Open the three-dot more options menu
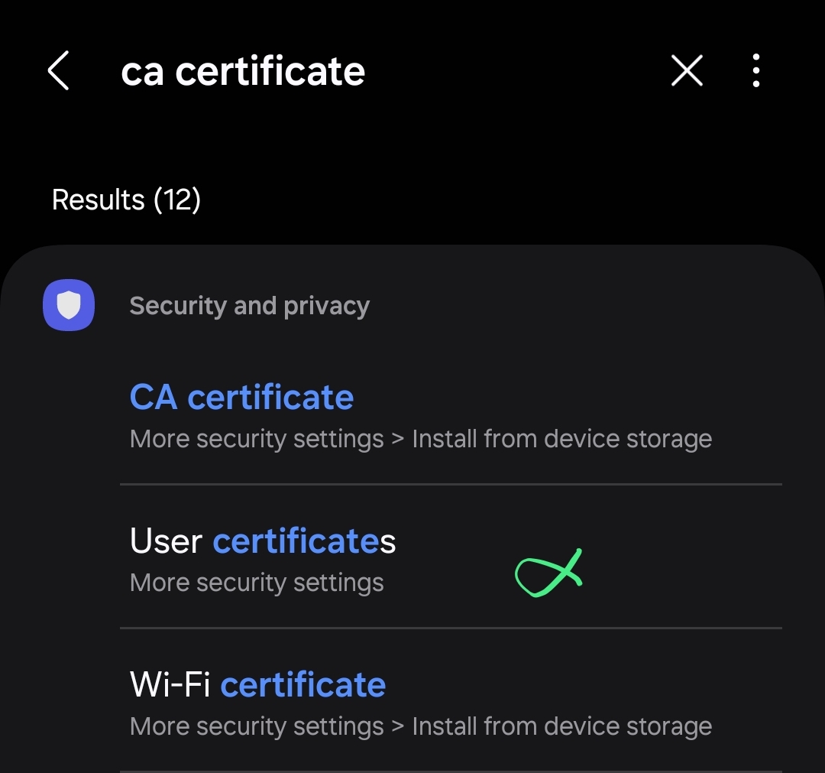 pyautogui.click(x=756, y=70)
